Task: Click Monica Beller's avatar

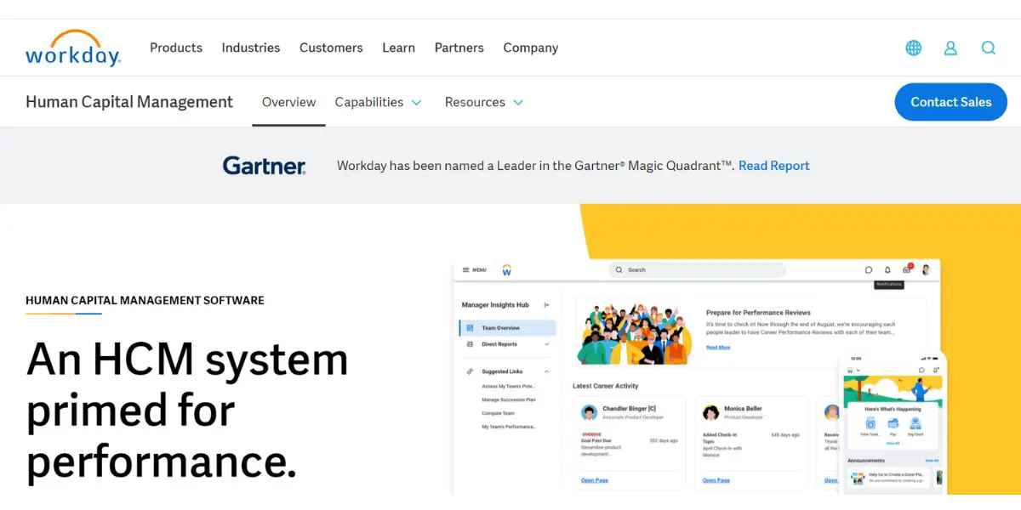Action: pyautogui.click(x=710, y=412)
